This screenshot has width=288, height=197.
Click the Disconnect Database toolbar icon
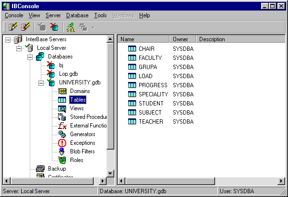[54, 27]
